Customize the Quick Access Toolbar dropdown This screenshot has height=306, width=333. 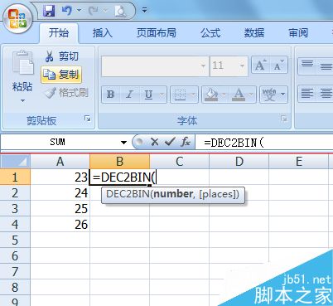pyautogui.click(x=144, y=11)
